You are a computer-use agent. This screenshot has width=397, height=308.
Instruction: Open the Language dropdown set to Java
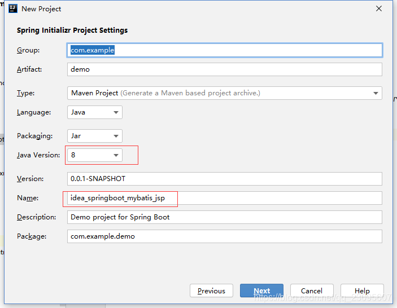click(95, 112)
